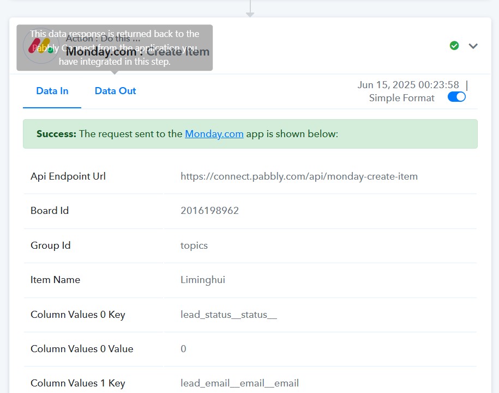
Task: Select the Group Id value topics
Action: point(194,245)
